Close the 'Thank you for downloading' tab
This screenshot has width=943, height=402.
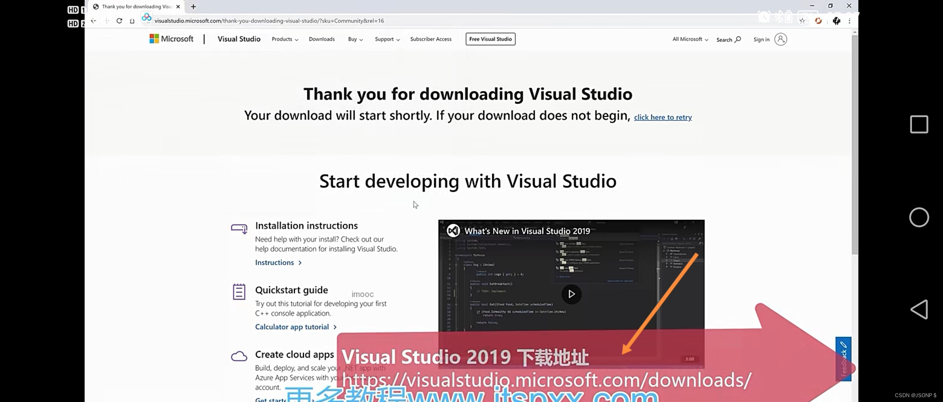click(178, 6)
